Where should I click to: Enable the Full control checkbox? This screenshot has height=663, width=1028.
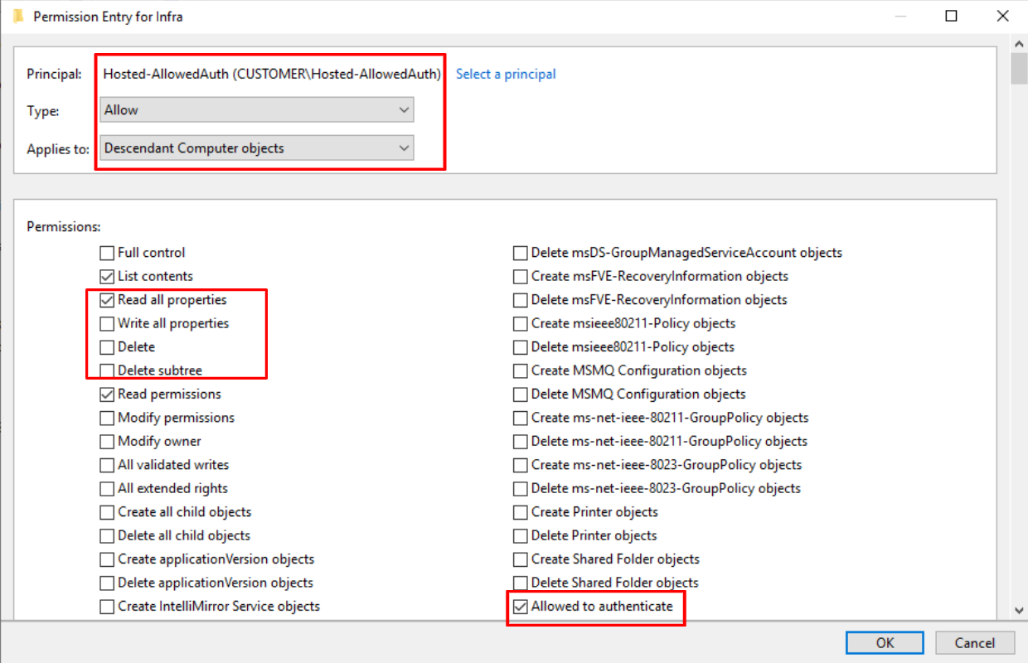click(107, 253)
